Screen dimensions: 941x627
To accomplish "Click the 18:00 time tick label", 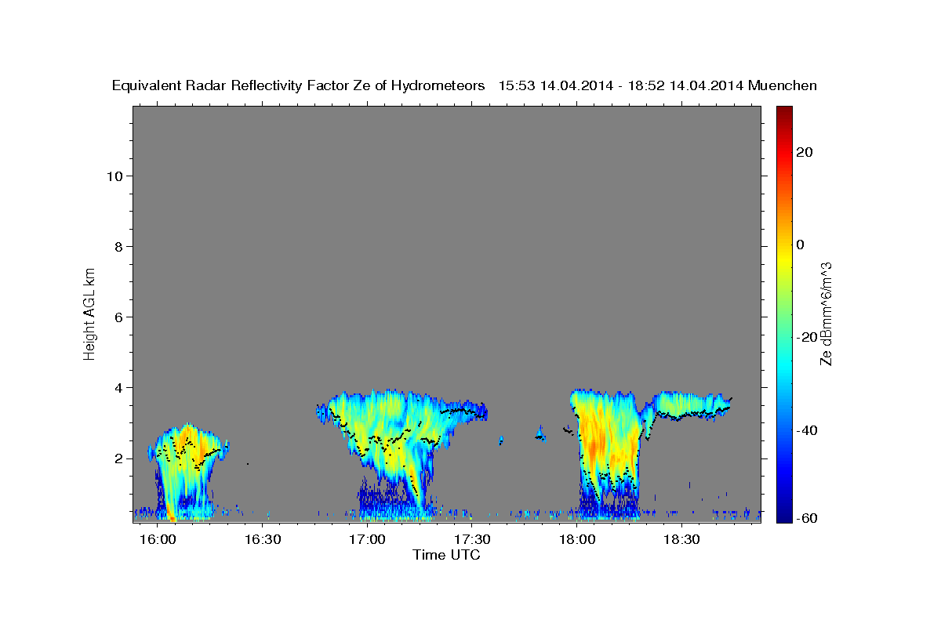I will (576, 540).
